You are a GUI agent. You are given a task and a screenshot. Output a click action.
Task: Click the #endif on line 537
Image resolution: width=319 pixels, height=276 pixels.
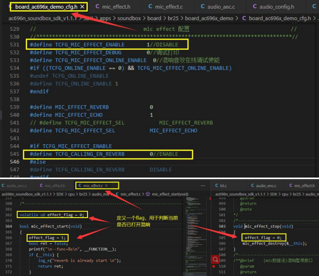[39, 91]
